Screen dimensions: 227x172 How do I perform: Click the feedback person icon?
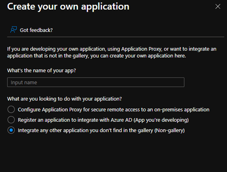pos(13,30)
